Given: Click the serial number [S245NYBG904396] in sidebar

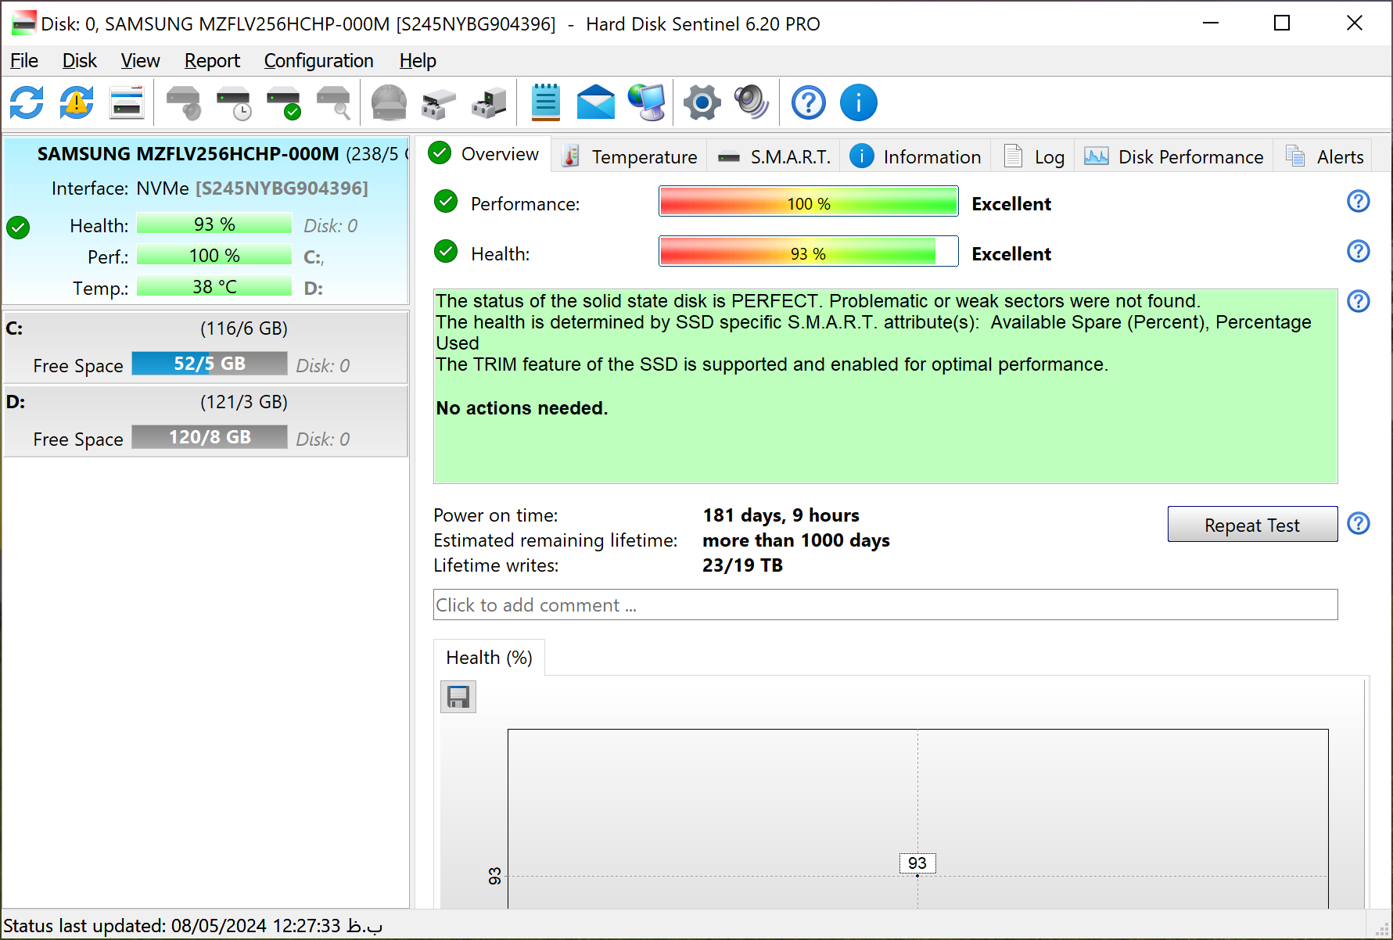Looking at the screenshot, I should 282,188.
